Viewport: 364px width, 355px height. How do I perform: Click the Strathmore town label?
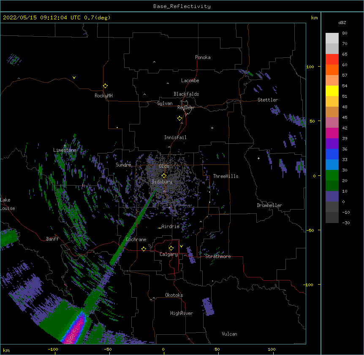218,256
